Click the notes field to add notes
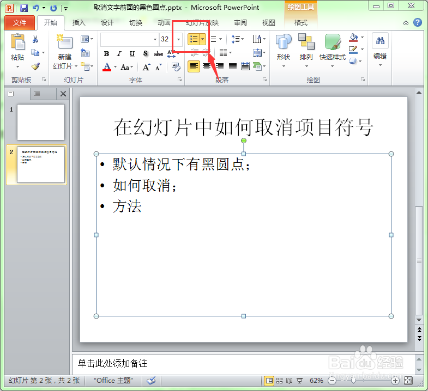428x391 pixels. [x=244, y=364]
